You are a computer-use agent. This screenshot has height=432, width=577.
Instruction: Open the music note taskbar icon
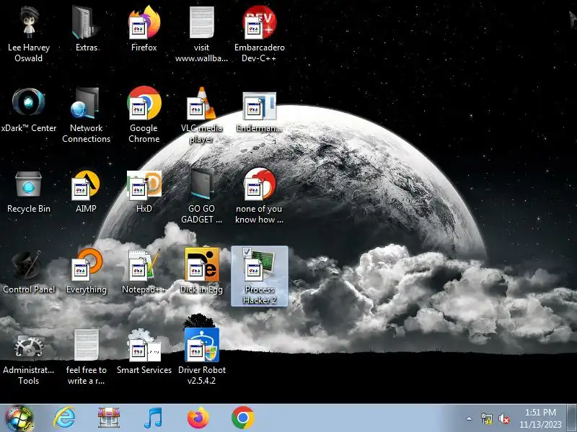click(153, 418)
